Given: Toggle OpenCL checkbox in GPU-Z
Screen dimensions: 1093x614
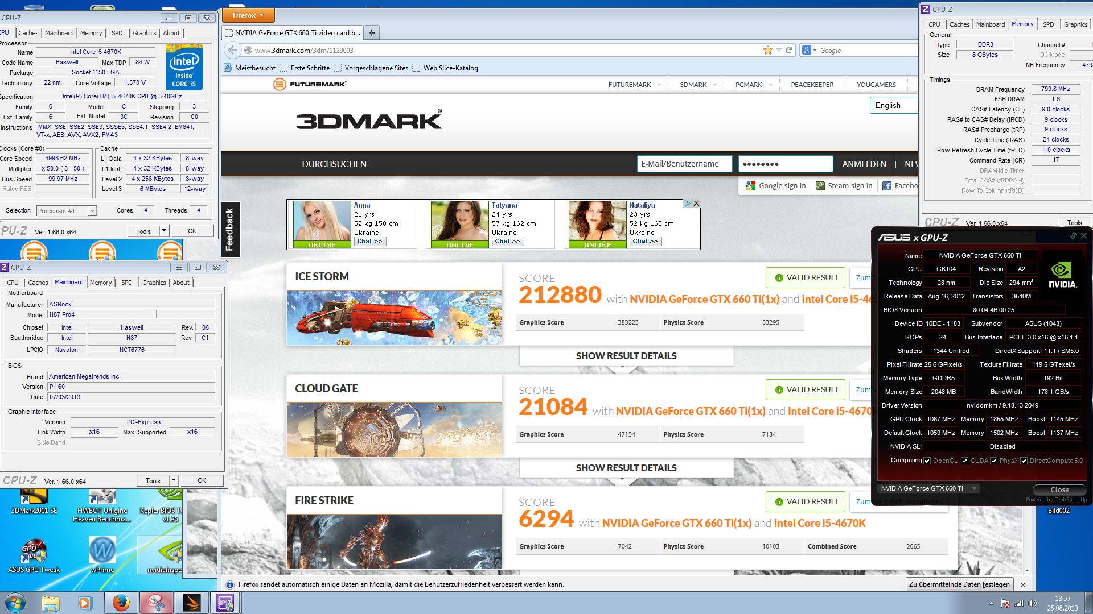Looking at the screenshot, I should click(x=927, y=460).
